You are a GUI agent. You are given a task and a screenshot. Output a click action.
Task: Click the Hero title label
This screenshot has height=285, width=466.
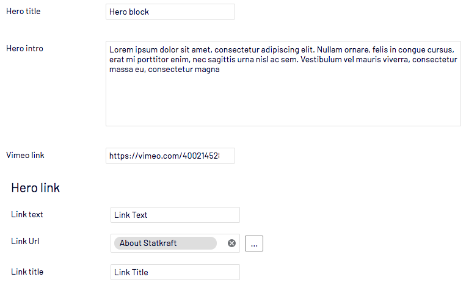click(23, 11)
